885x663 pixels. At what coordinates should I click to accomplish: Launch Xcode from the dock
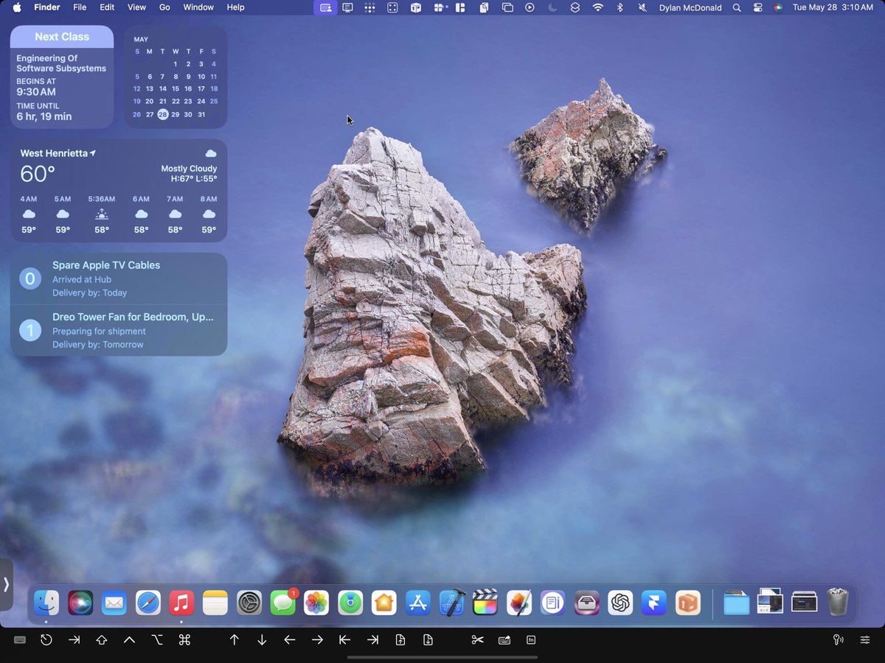click(451, 603)
